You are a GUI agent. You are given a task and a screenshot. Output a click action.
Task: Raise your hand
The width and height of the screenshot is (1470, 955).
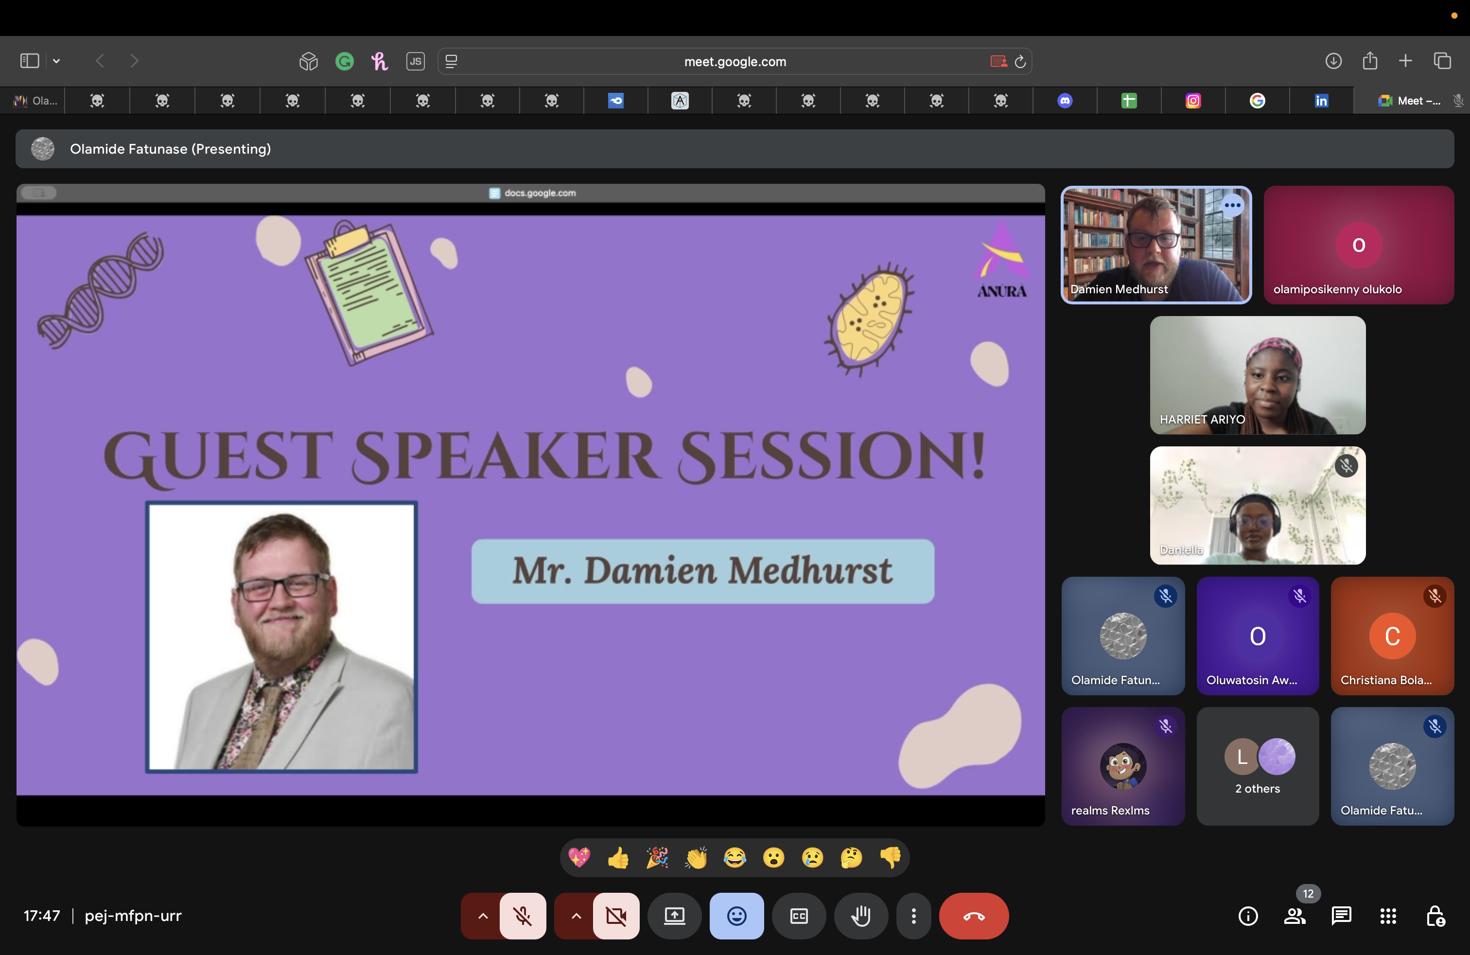pos(861,916)
